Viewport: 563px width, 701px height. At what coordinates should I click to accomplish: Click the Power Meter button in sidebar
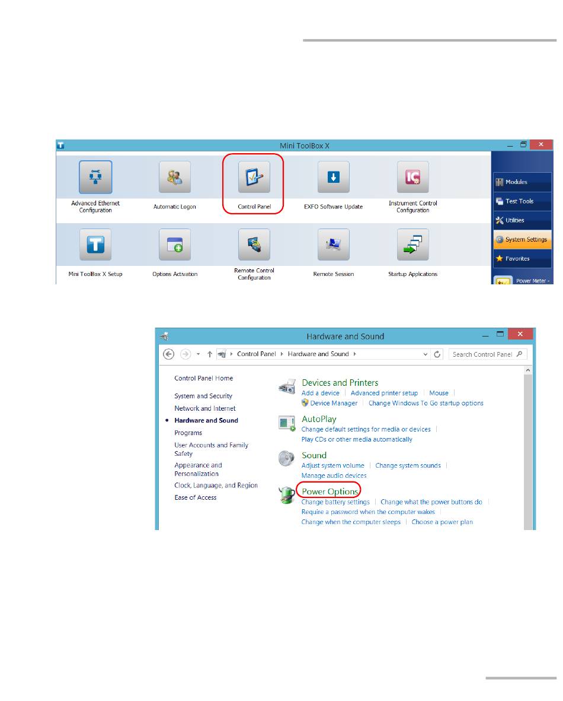coord(522,280)
